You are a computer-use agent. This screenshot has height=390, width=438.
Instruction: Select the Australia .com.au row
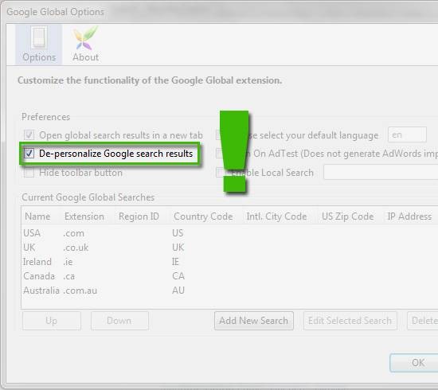(x=229, y=291)
